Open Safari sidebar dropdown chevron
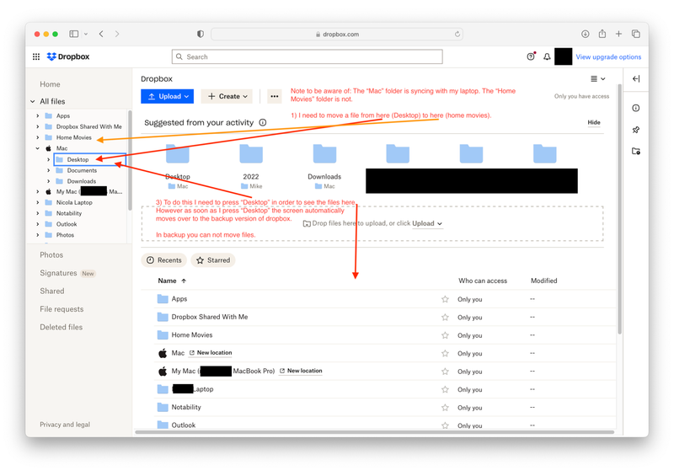The image size is (674, 476). pyautogui.click(x=86, y=34)
